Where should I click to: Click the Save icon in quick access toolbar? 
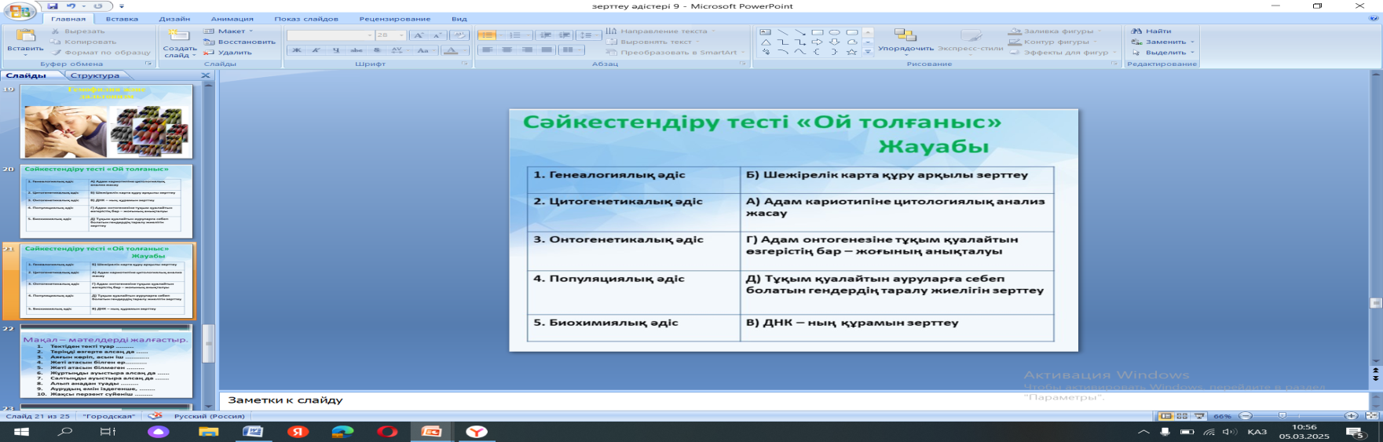coord(53,6)
